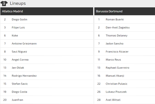This screenshot has width=155, height=104.
Task: Click Dan-Axel Zagadou's name
Action: (x=118, y=28)
